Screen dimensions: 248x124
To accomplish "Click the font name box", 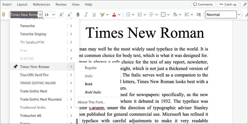I will (x=24, y=15).
